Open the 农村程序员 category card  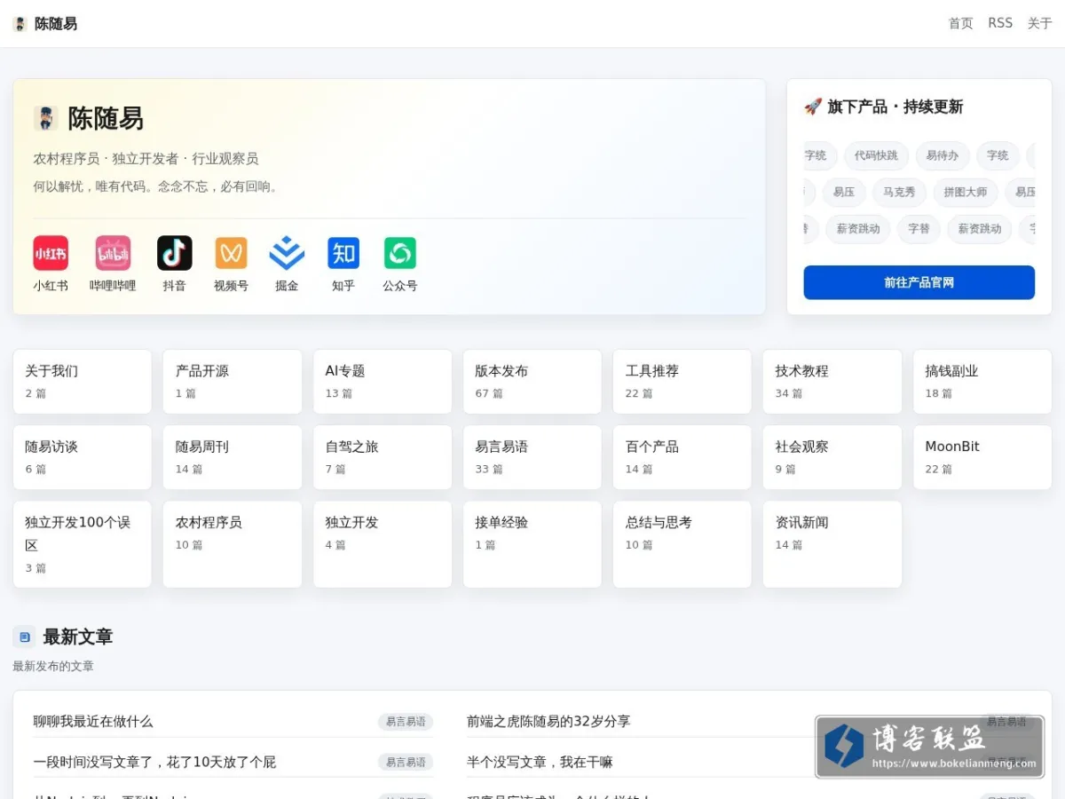pos(233,544)
